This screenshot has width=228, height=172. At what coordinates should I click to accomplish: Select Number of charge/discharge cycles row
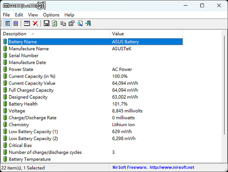pyautogui.click(x=93, y=152)
